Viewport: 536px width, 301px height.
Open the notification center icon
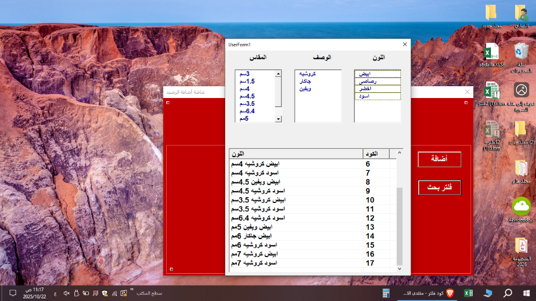(12, 293)
